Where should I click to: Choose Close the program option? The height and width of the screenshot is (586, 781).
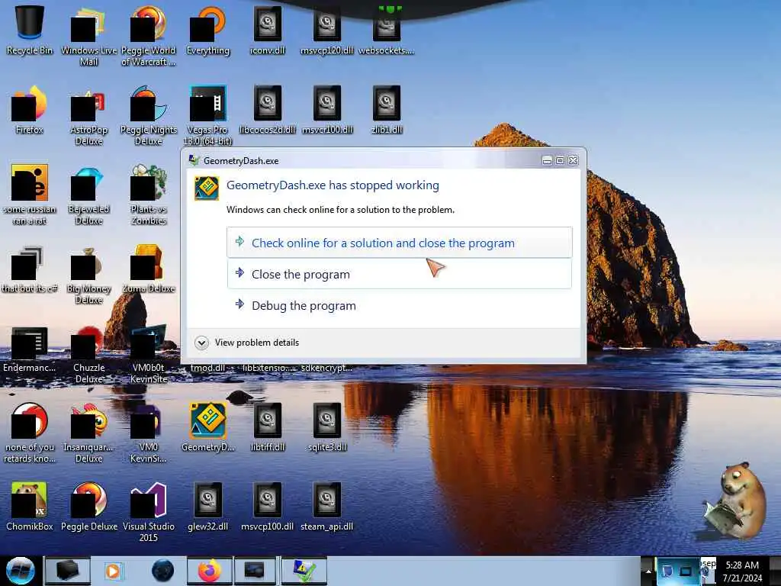pyautogui.click(x=400, y=274)
